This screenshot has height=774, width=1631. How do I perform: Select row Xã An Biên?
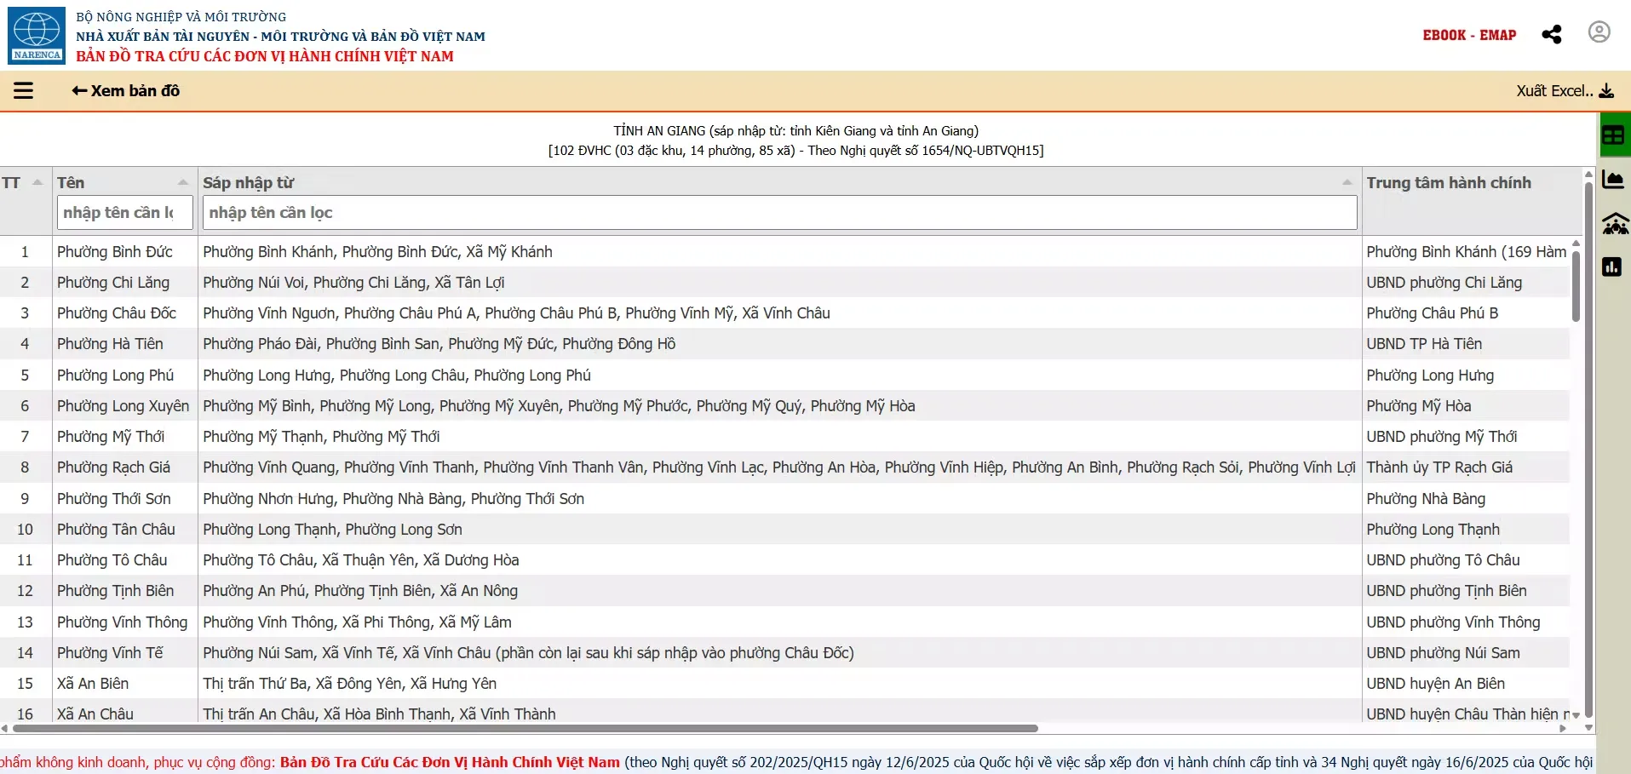click(x=784, y=684)
